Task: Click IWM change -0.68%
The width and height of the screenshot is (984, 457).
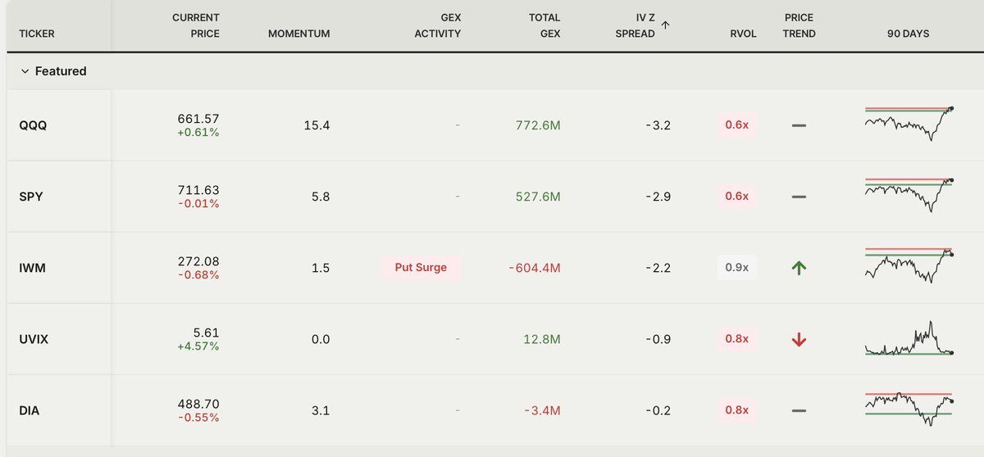Action: click(x=199, y=274)
